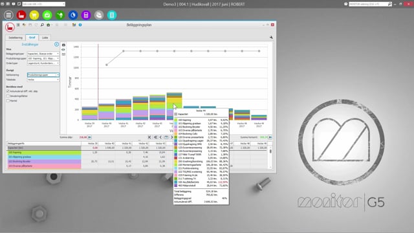Click the arrow button next to Summa horisont
414x233 pixels.
point(270,137)
